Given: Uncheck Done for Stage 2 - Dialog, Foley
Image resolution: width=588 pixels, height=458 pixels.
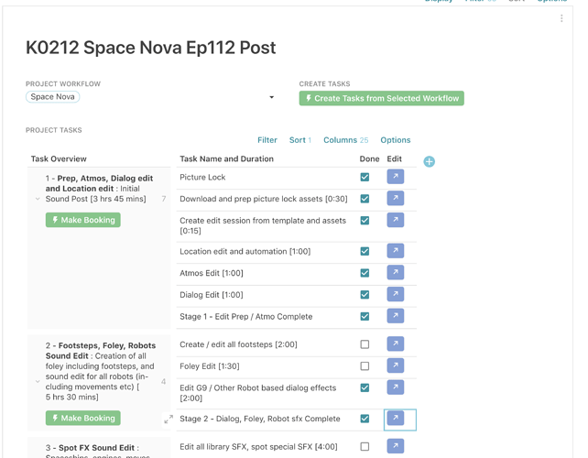Looking at the screenshot, I should (365, 419).
